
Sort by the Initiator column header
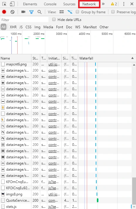click(x=54, y=58)
